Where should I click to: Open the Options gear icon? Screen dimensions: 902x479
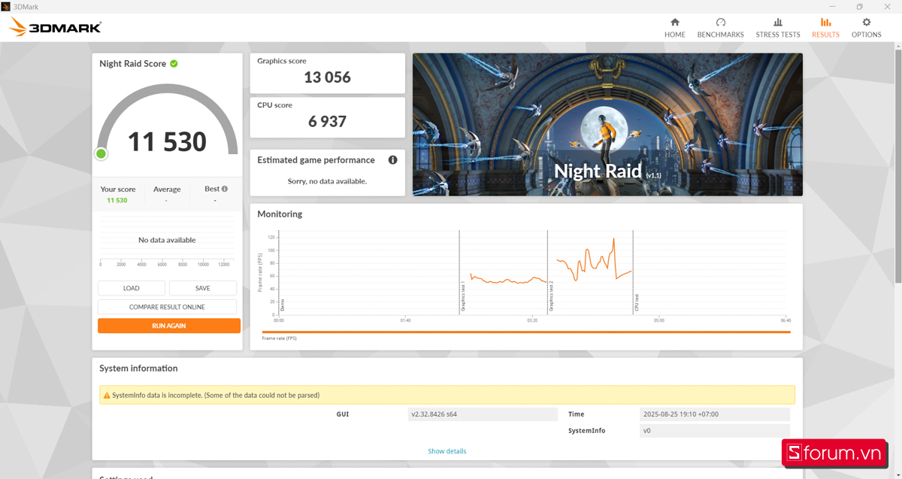pos(866,23)
